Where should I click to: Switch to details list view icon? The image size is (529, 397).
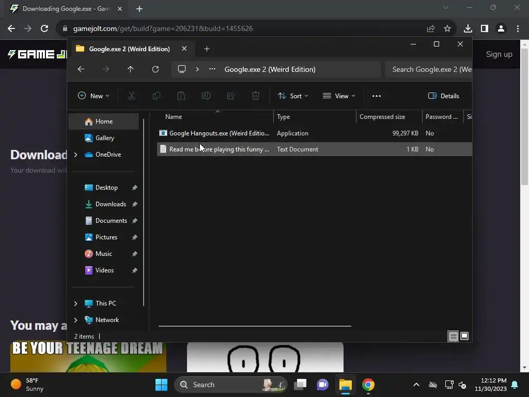click(x=454, y=336)
